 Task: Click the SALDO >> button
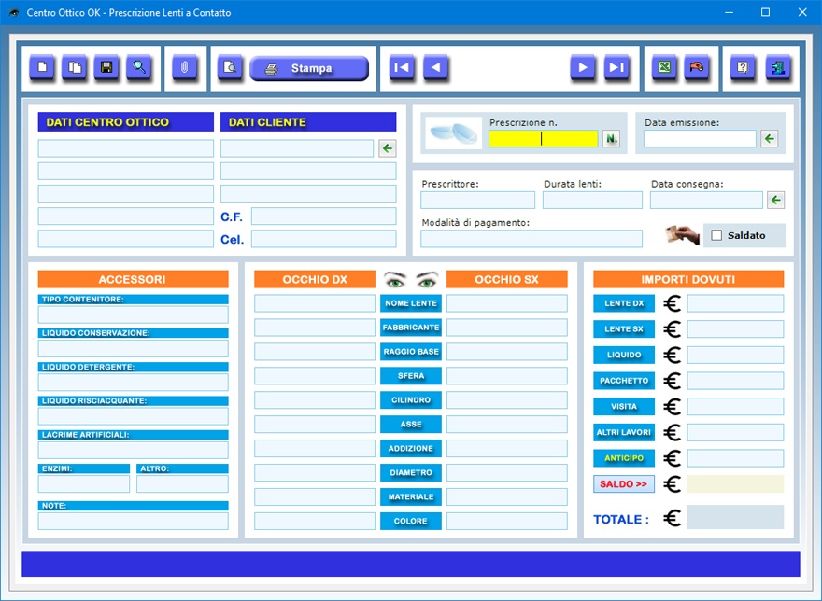click(x=624, y=483)
